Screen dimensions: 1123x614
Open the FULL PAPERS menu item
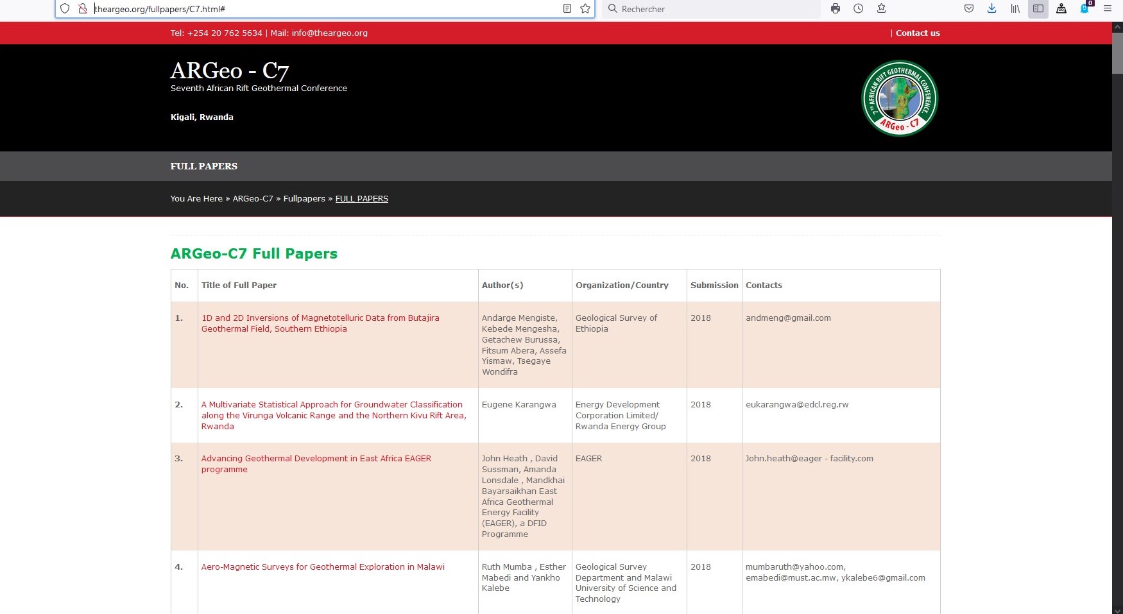(x=204, y=166)
